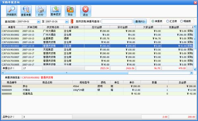Click the 供货商名称 column header

coord(53,27)
